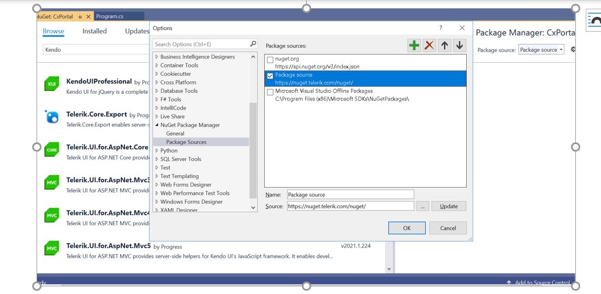Viewport: 601px width, 294px height.
Task: Select Web Forms Designer tree item
Action: click(186, 184)
